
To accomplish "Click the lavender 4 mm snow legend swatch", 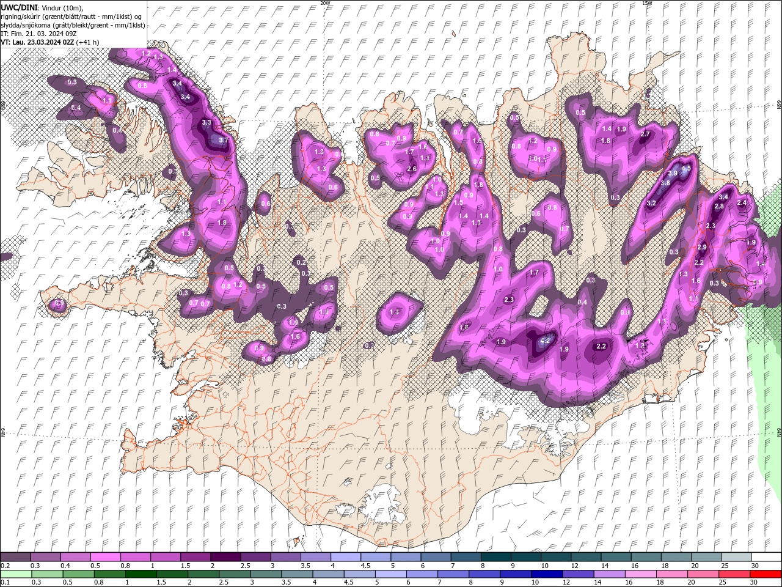I will pos(346,557).
